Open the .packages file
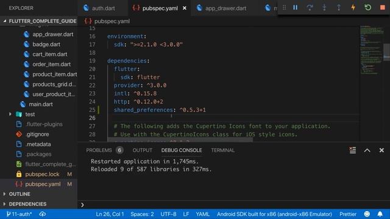The height and width of the screenshot is (219, 390). click(x=38, y=154)
